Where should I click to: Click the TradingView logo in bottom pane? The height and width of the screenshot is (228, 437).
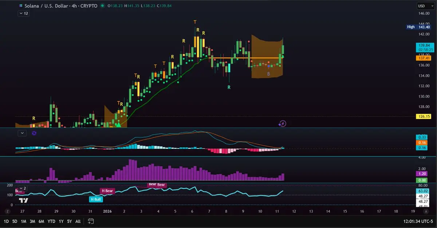coord(24,200)
